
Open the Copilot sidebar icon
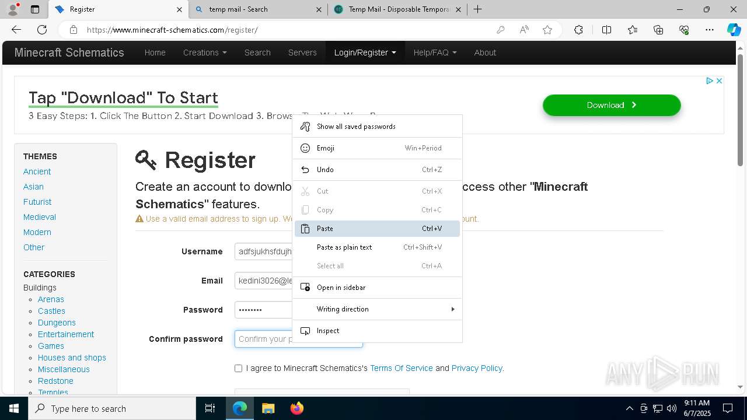click(734, 30)
